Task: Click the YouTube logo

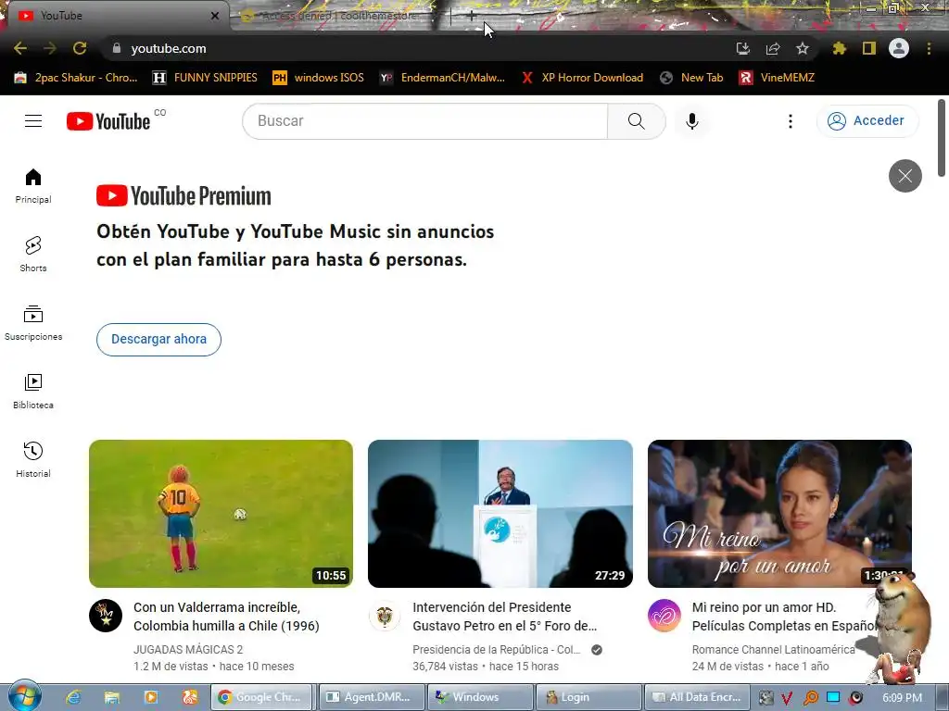Action: pyautogui.click(x=108, y=121)
